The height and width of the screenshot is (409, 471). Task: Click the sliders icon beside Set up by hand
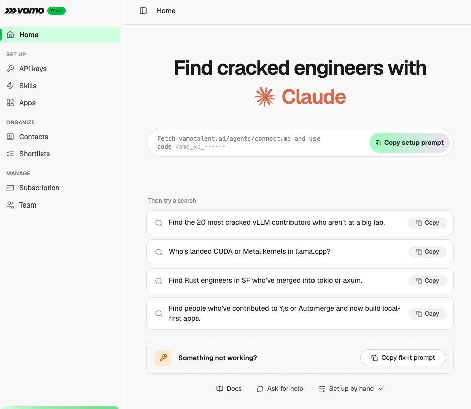(x=322, y=389)
